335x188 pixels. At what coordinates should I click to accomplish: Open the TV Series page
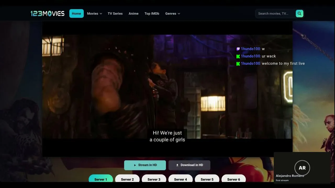tap(115, 14)
